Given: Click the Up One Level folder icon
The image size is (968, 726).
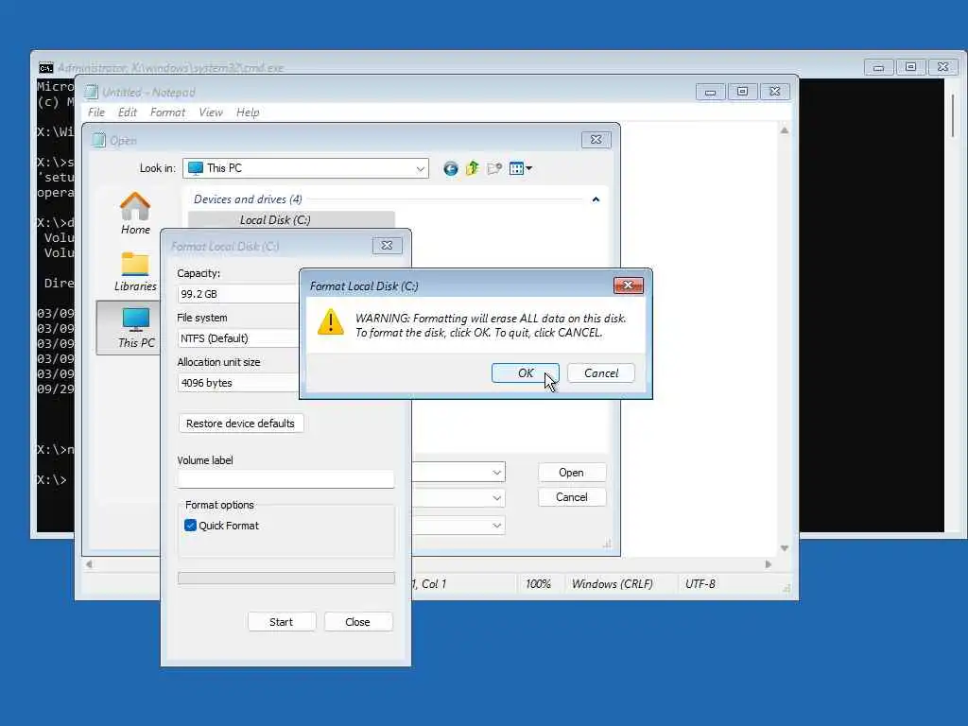Looking at the screenshot, I should pos(473,168).
